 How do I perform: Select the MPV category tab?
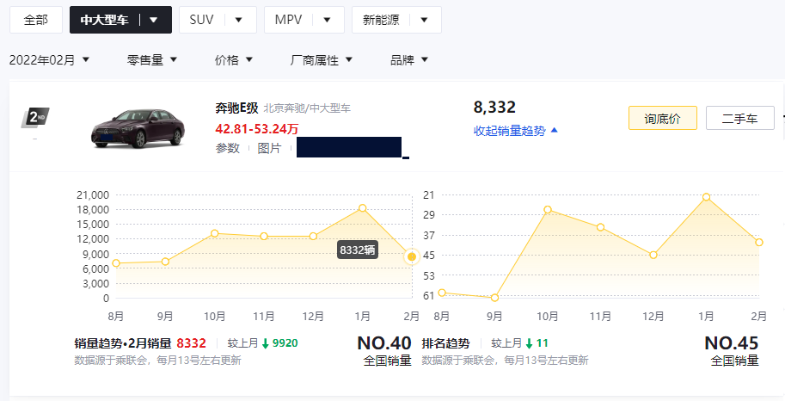288,20
